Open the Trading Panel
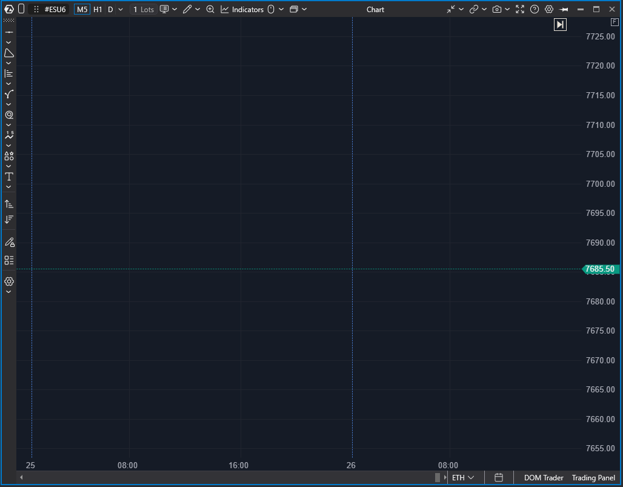Image resolution: width=623 pixels, height=487 pixels. (x=593, y=478)
